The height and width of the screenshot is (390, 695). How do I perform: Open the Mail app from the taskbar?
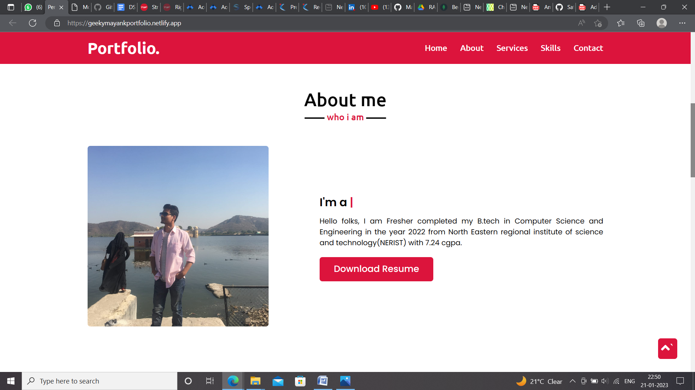[278, 381]
